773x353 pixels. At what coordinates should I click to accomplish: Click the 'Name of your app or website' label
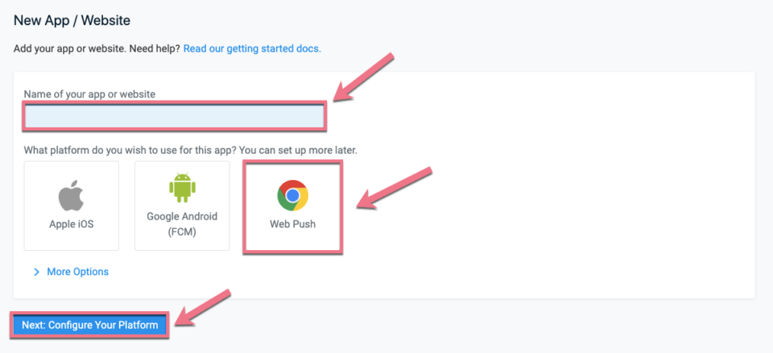(89, 94)
